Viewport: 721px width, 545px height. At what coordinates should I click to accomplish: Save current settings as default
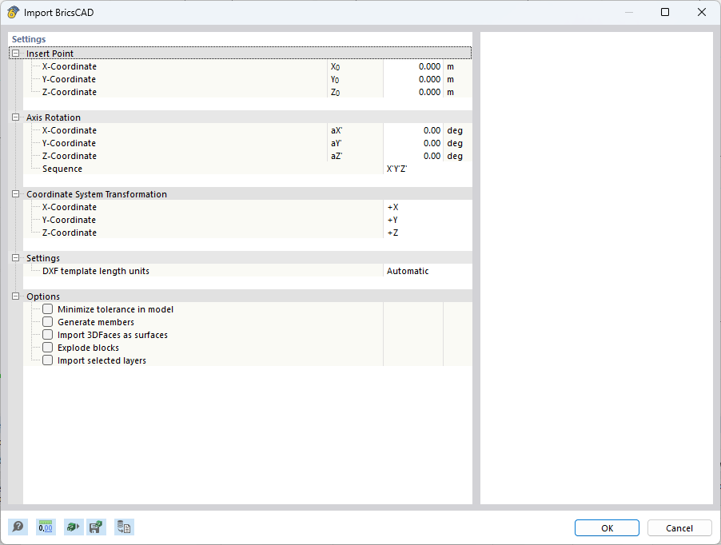pyautogui.click(x=96, y=527)
